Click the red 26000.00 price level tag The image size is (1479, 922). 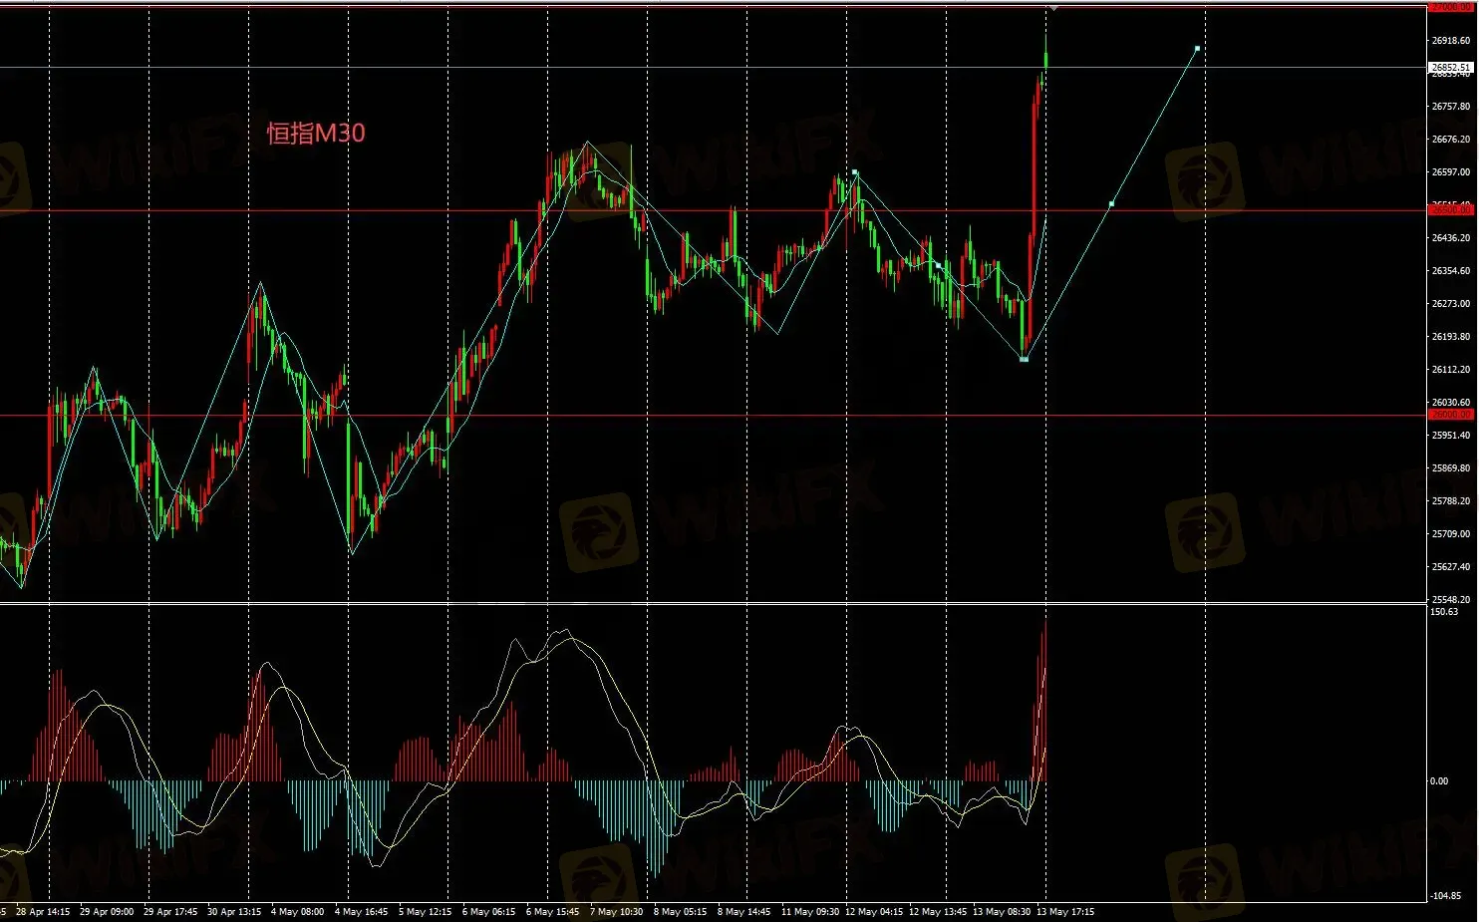point(1451,415)
